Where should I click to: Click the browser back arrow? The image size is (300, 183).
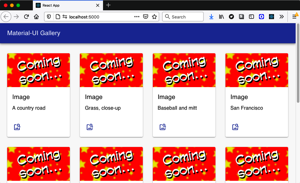(x=6, y=17)
